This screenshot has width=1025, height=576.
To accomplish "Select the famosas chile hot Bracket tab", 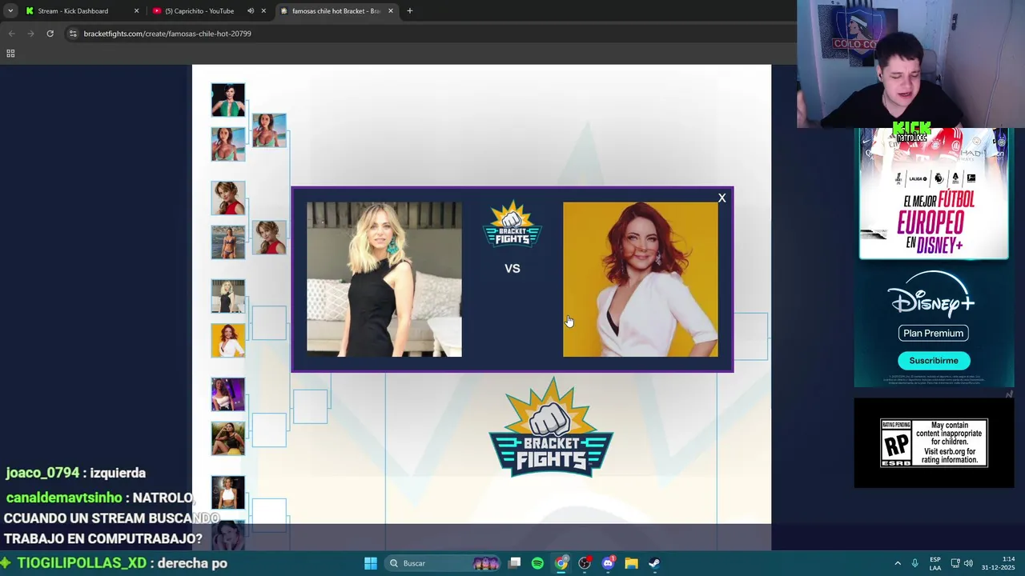I will pyautogui.click(x=336, y=11).
